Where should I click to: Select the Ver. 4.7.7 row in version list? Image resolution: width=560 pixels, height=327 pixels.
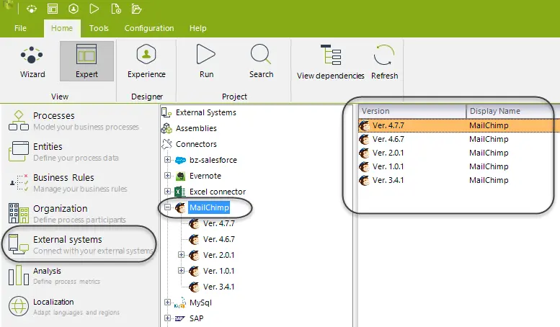(459, 125)
